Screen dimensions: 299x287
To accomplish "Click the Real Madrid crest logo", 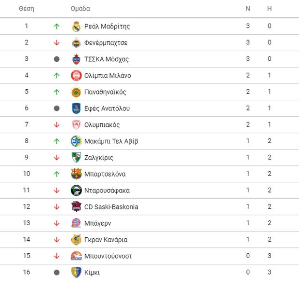I will coord(76,27).
